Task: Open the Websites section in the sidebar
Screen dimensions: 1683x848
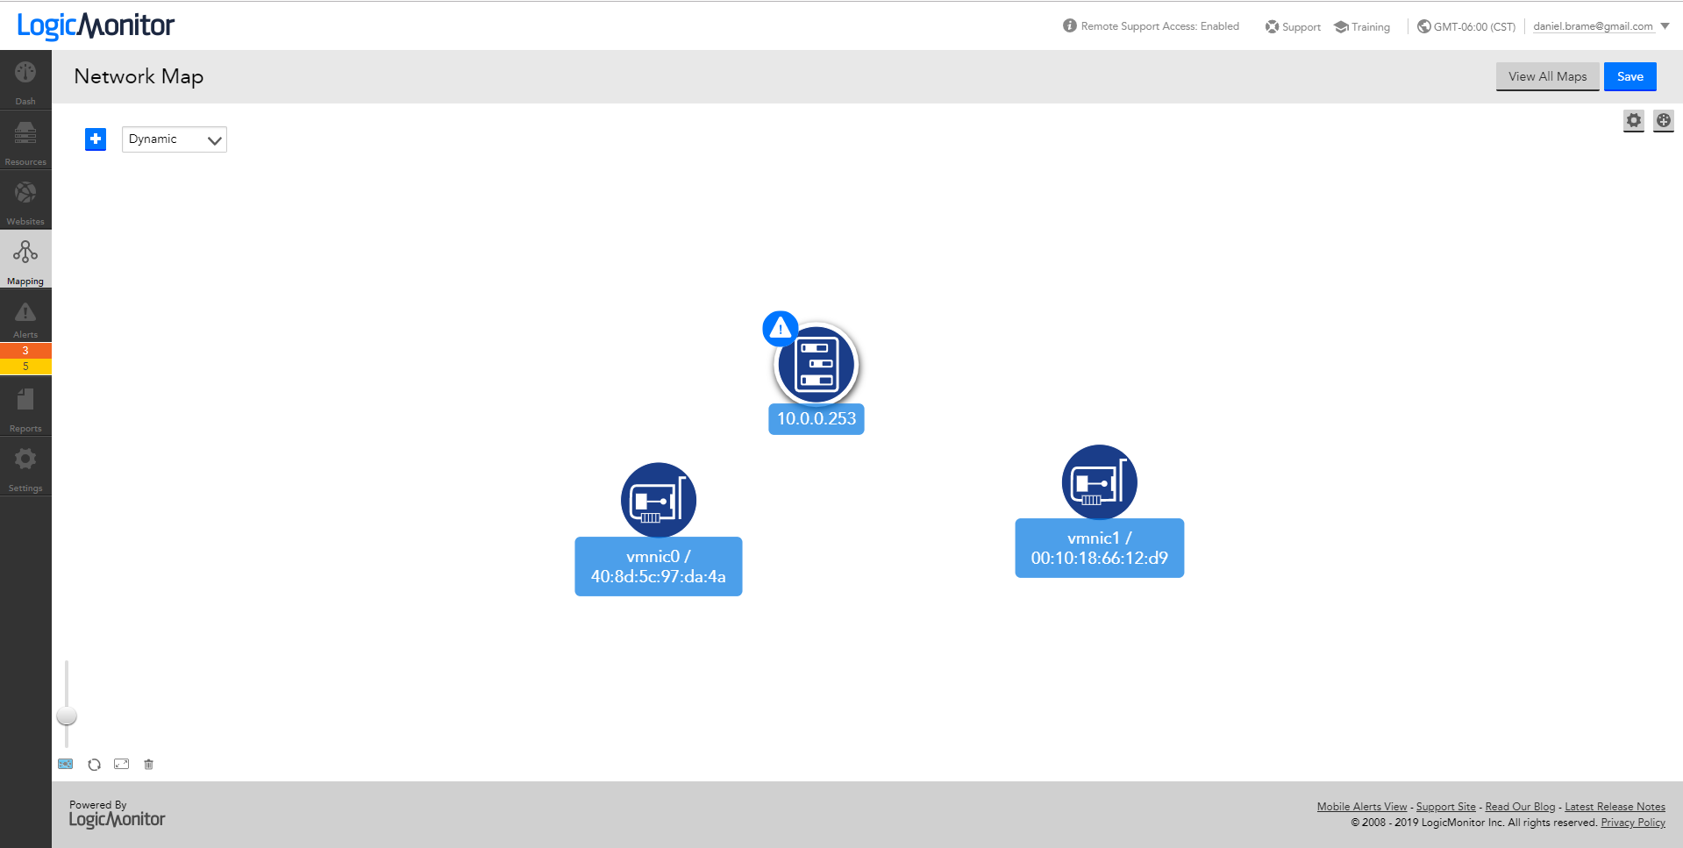Action: [x=25, y=200]
